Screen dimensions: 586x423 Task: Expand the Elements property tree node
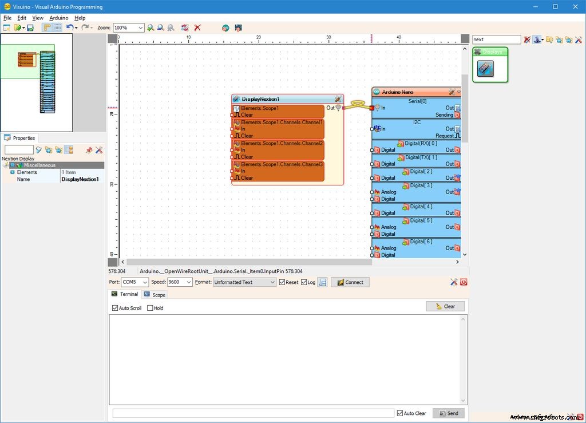coord(12,172)
